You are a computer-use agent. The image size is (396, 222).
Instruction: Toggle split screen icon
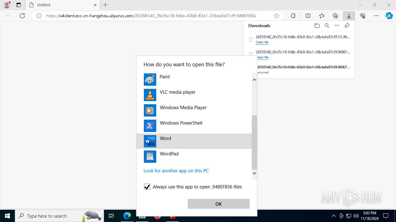[308, 16]
